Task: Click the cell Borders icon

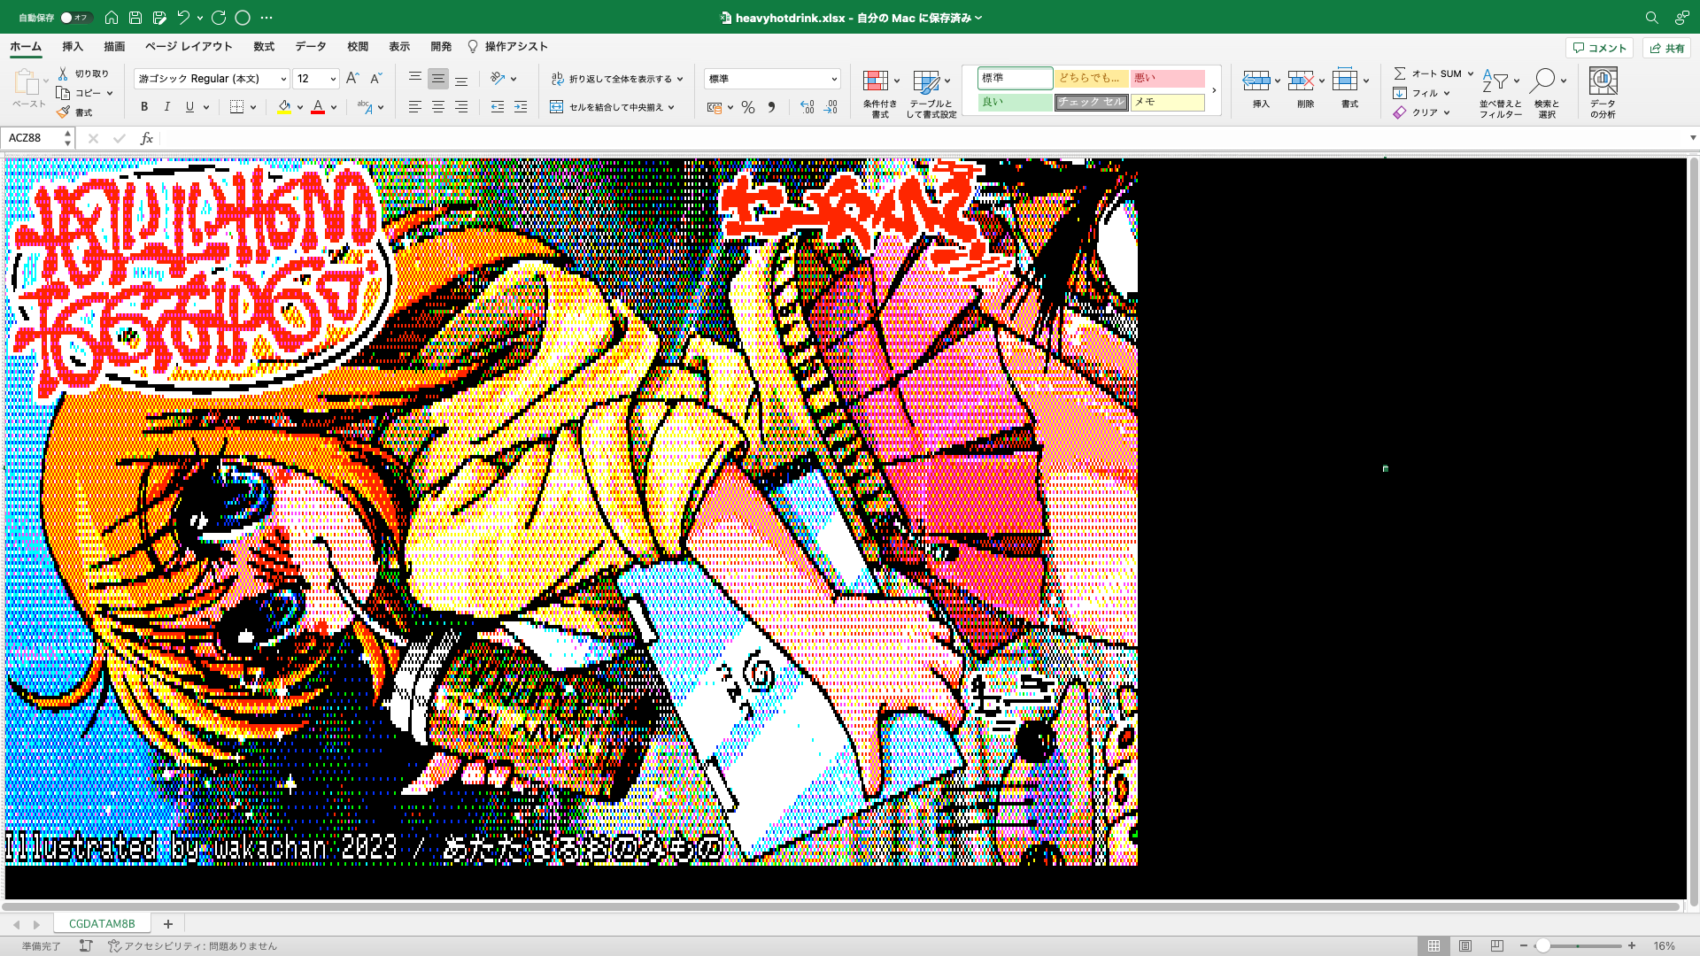Action: 236,107
